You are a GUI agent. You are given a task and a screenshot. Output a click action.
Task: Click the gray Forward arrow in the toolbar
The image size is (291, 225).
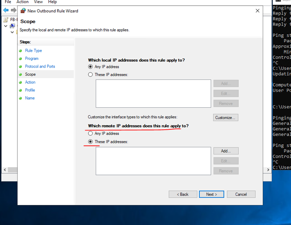coord(13,10)
